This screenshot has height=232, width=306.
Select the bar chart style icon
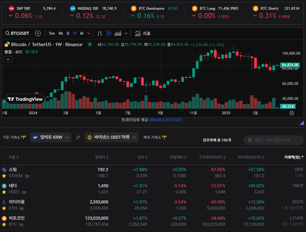(x=100, y=34)
